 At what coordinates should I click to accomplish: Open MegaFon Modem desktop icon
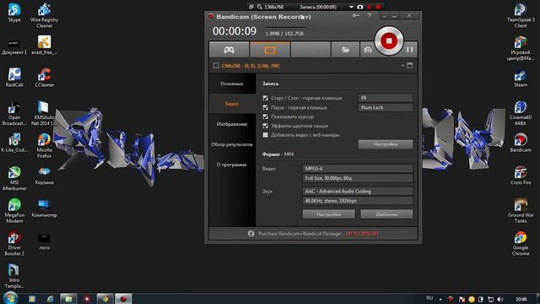[14, 211]
